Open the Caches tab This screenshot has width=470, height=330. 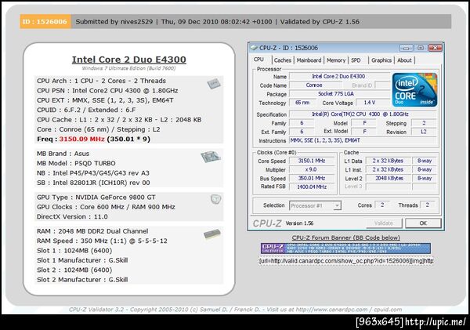(x=282, y=60)
